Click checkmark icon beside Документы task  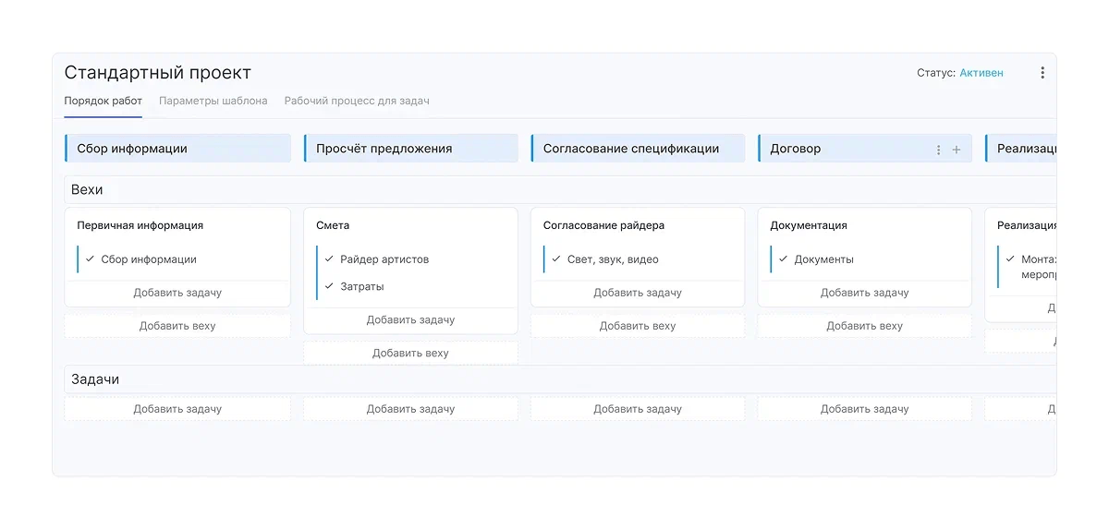[x=784, y=259]
